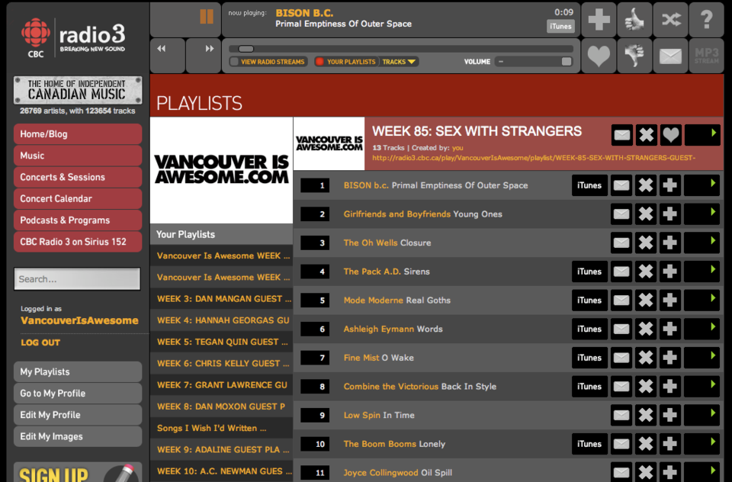732x482 pixels.
Task: Open the Week 85 playlist URL link
Action: pos(534,158)
